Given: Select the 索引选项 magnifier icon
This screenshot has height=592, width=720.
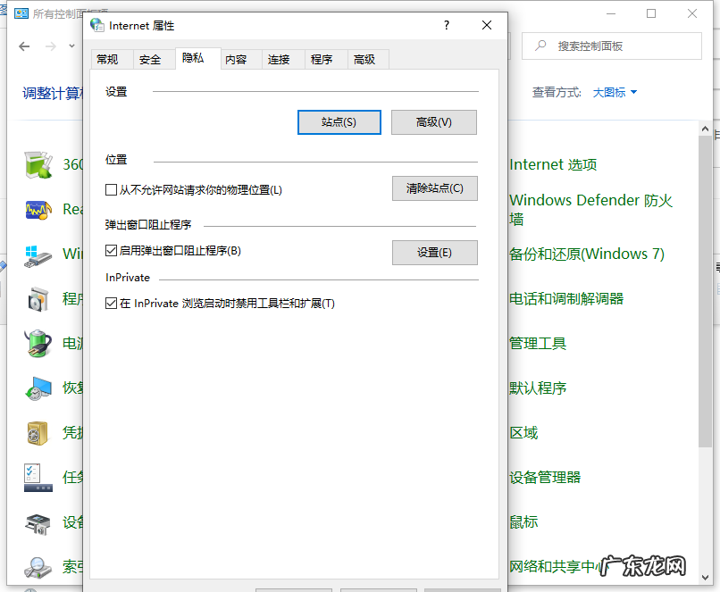Looking at the screenshot, I should (37, 566).
